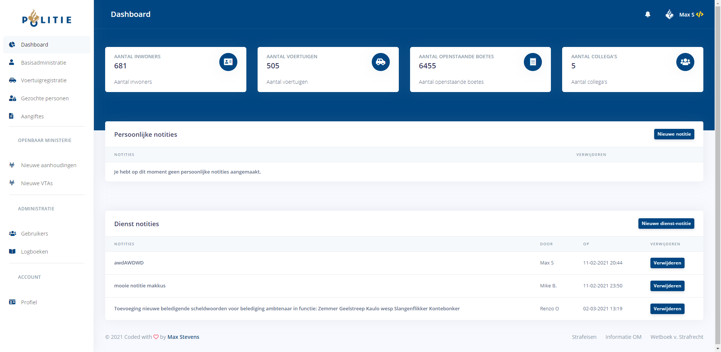Click the openstaande boetes receipt icon

click(x=532, y=62)
